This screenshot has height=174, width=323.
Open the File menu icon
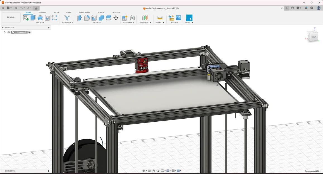click(x=9, y=8)
